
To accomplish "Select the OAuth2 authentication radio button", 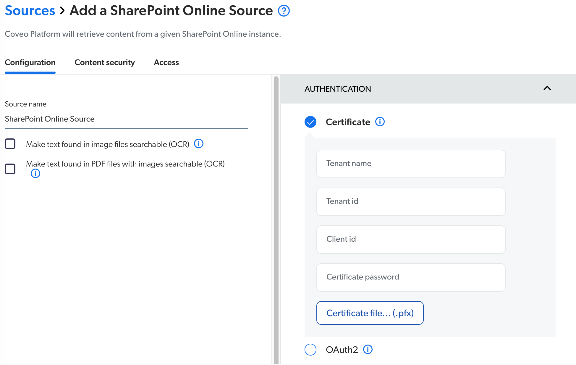I will click(x=310, y=350).
